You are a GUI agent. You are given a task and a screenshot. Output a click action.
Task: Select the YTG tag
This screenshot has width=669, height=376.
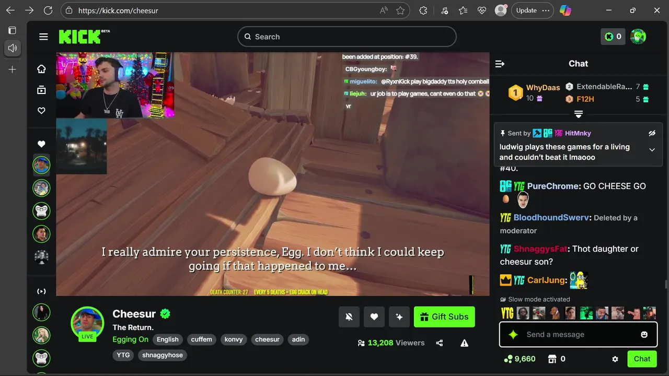tap(123, 355)
